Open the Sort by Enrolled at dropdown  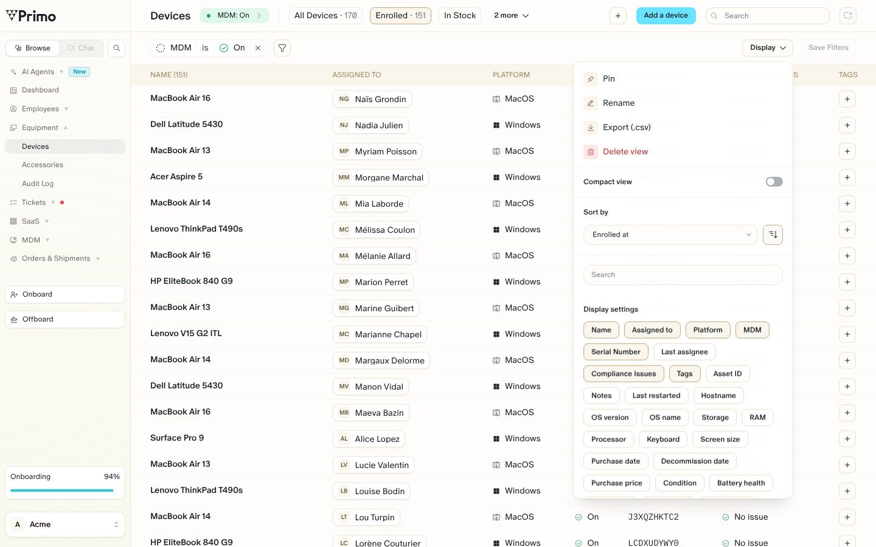670,235
